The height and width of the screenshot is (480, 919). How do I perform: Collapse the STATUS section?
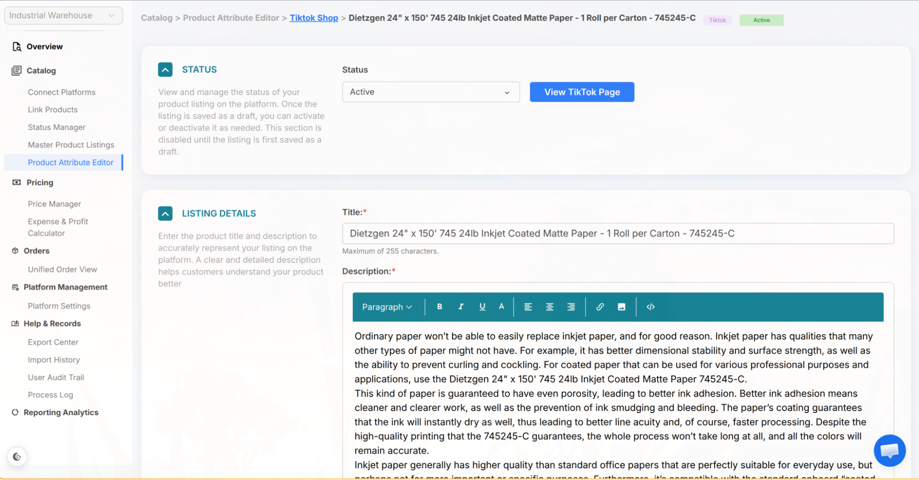165,69
